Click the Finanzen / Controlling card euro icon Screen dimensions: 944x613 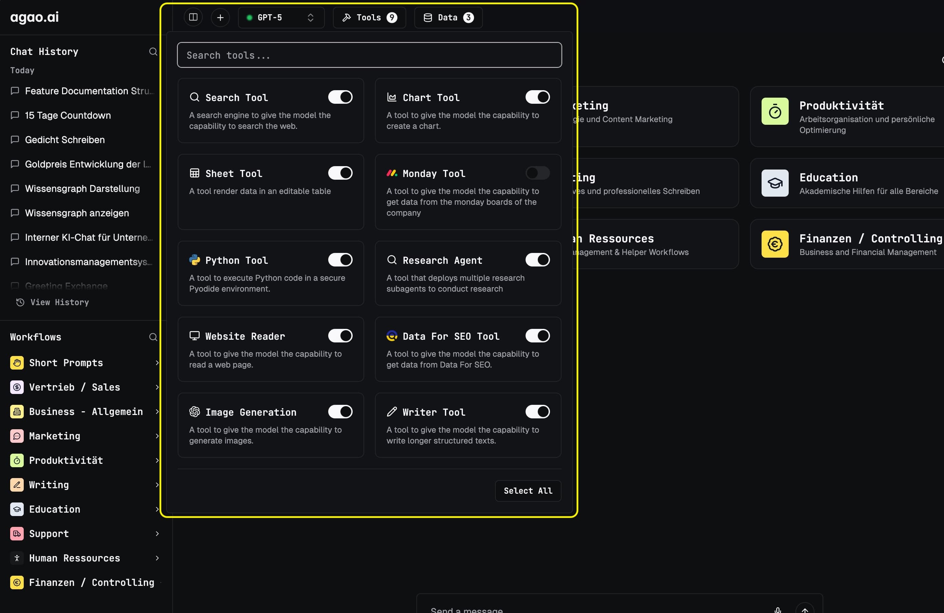(775, 244)
